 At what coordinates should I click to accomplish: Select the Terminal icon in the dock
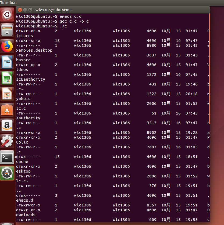coord(7,157)
